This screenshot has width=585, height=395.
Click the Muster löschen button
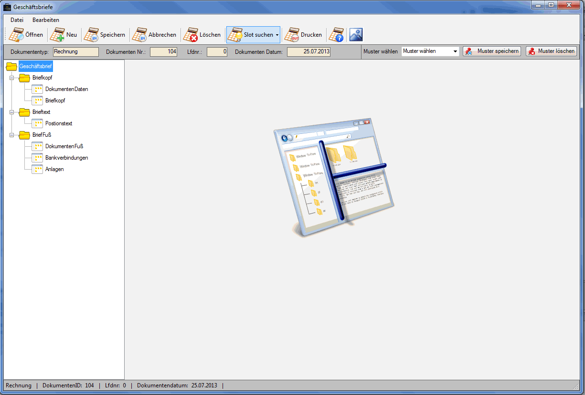coord(551,51)
